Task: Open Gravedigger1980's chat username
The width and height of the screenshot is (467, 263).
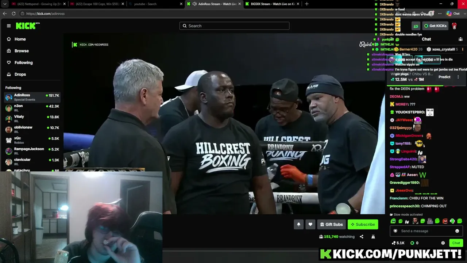Action: (405, 183)
